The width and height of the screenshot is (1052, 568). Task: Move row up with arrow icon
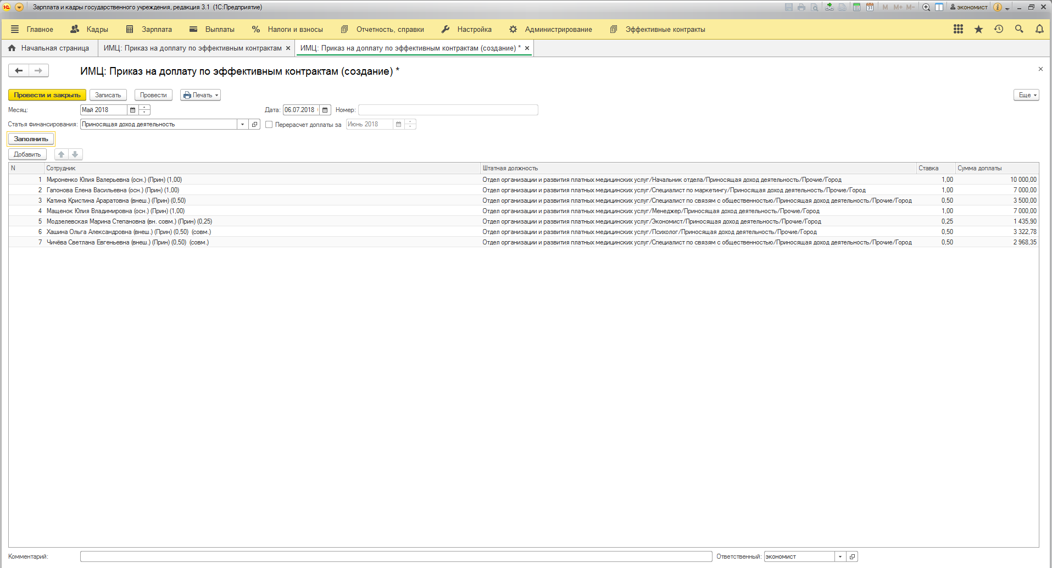tap(62, 154)
